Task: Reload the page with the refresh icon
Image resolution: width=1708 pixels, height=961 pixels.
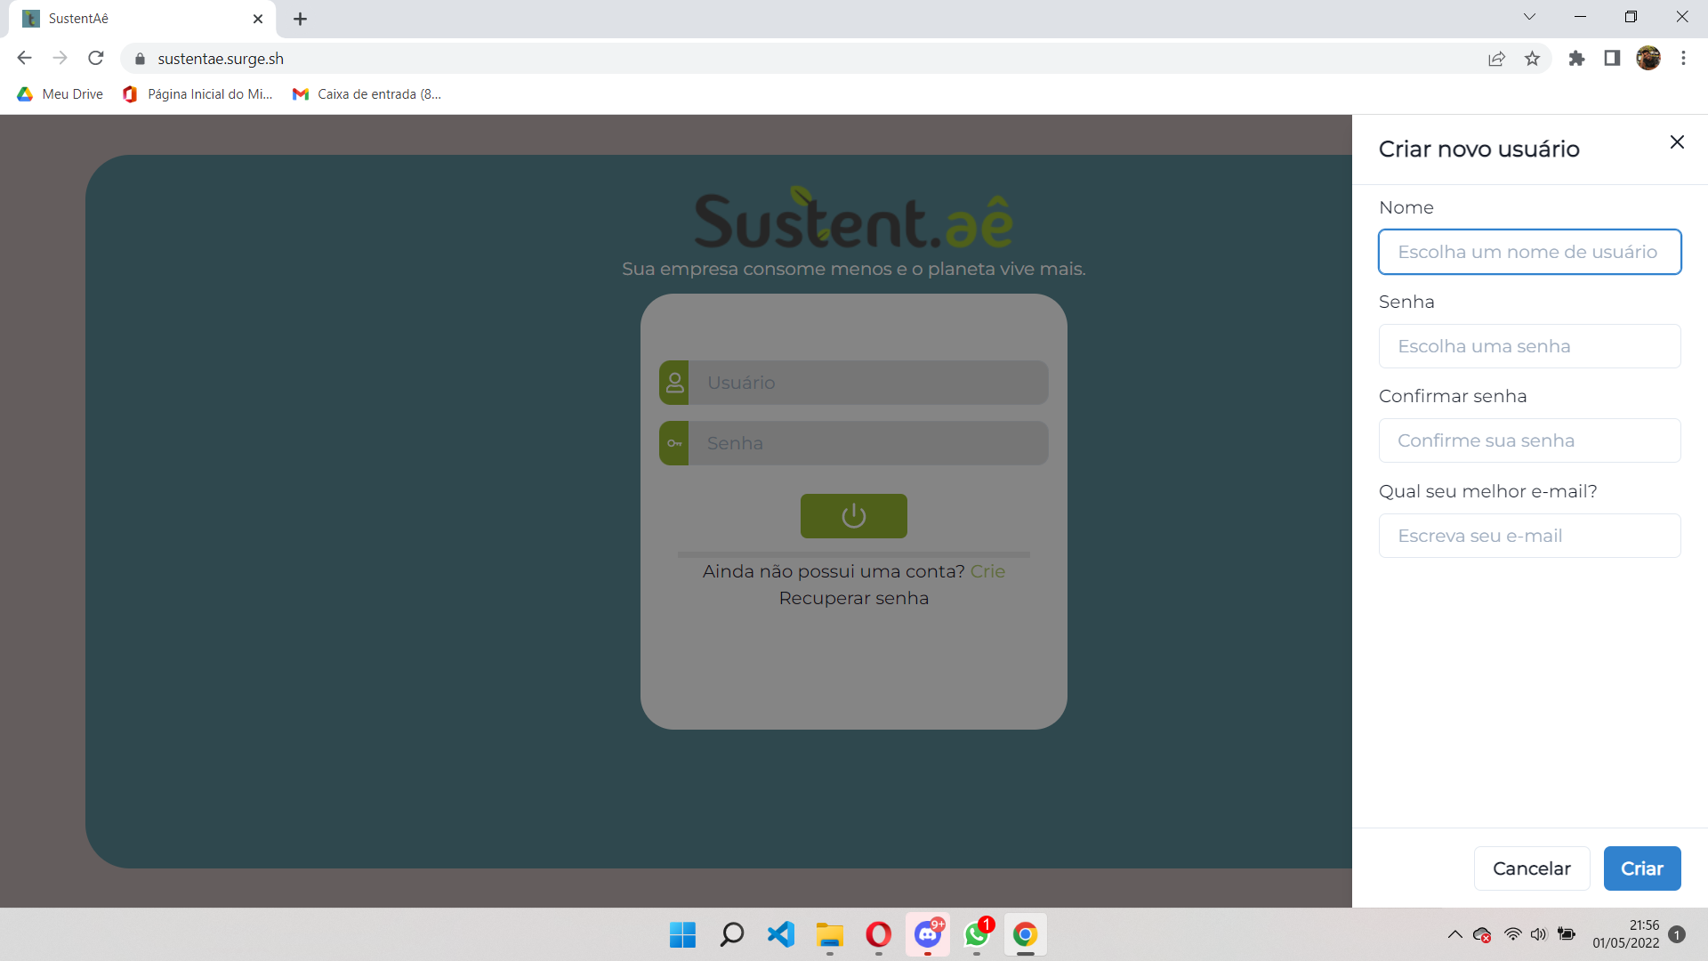Action: [x=96, y=59]
